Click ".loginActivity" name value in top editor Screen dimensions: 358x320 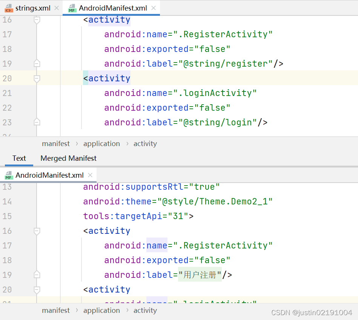coord(215,93)
